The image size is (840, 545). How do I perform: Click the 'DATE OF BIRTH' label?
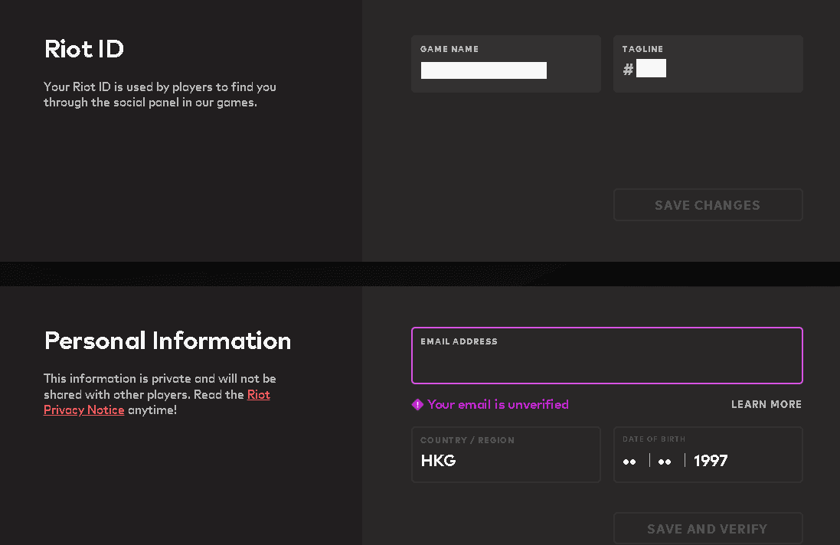point(654,439)
